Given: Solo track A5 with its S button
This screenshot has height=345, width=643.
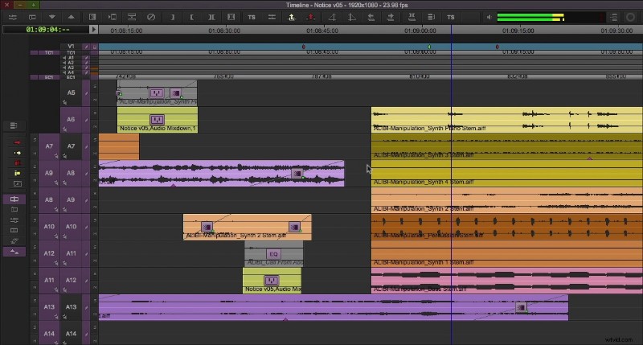Looking at the screenshot, I should pyautogui.click(x=95, y=87).
